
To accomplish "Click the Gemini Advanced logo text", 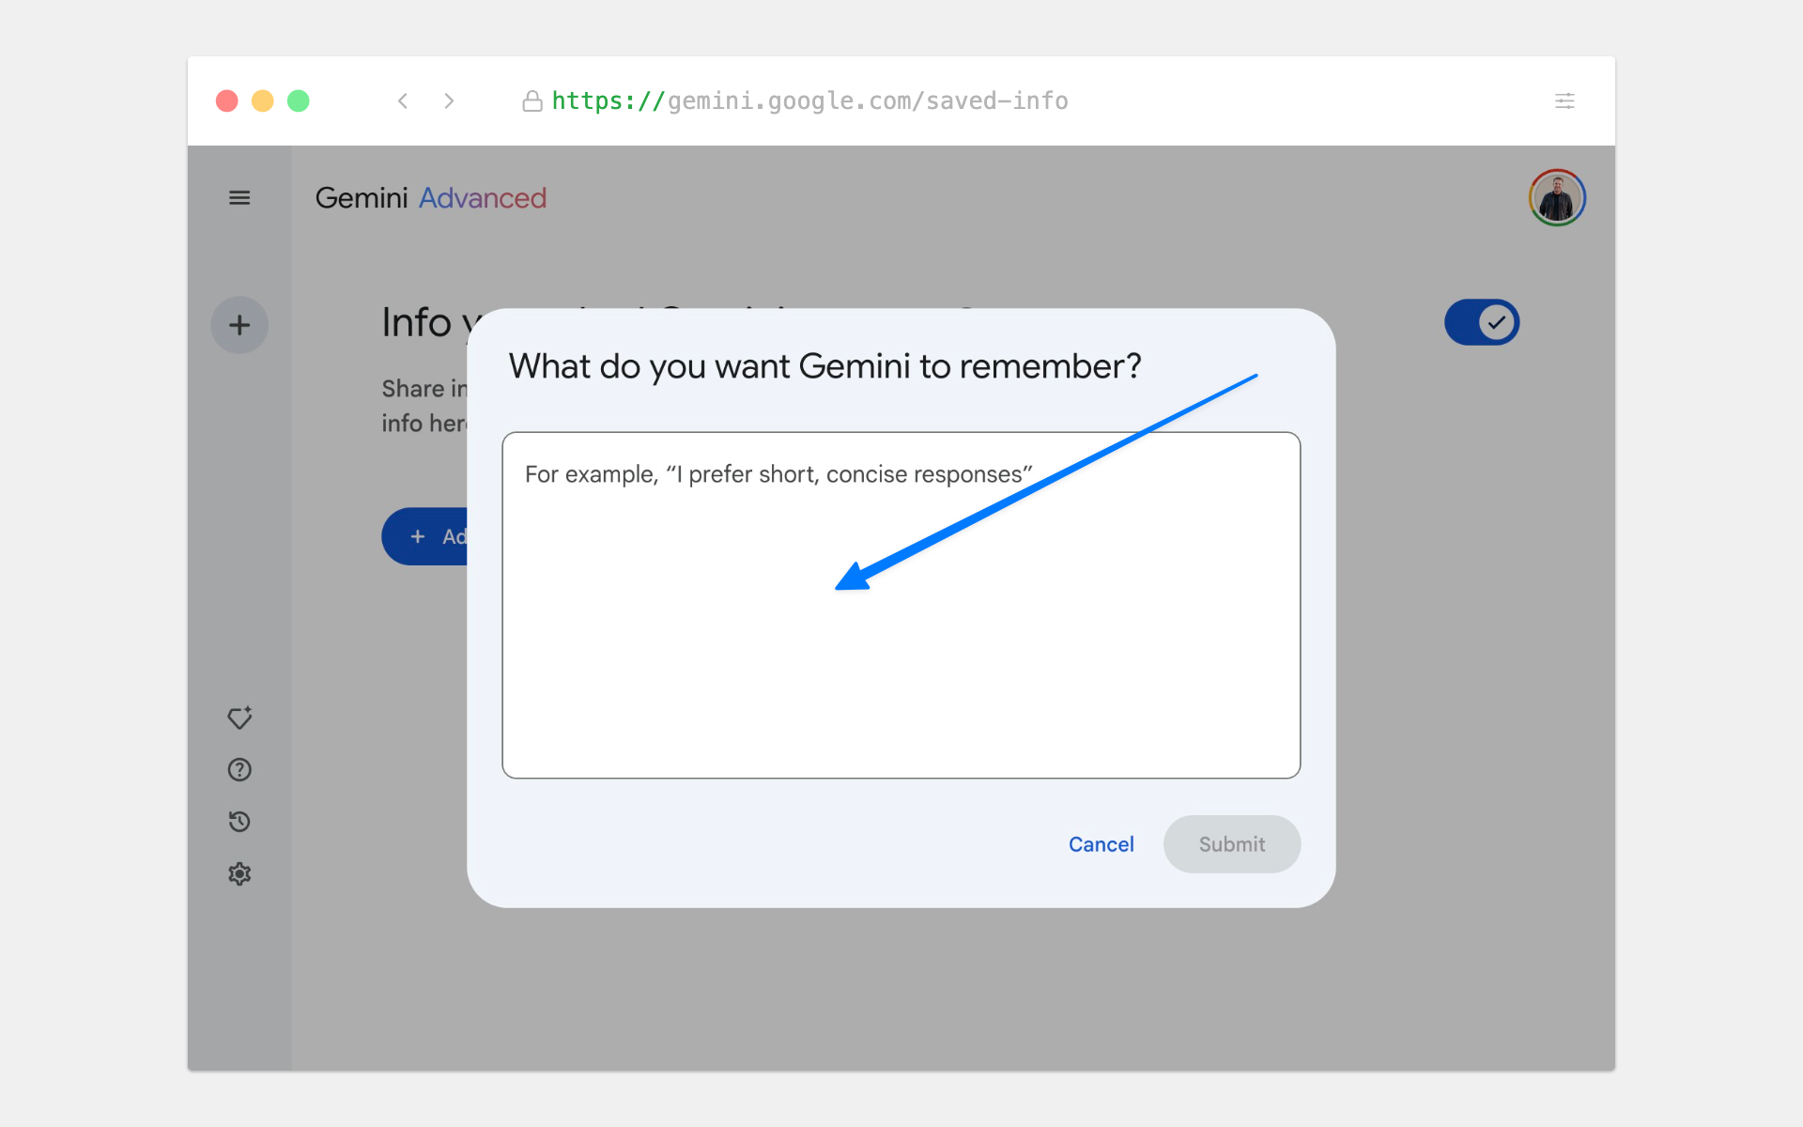I will pos(431,198).
